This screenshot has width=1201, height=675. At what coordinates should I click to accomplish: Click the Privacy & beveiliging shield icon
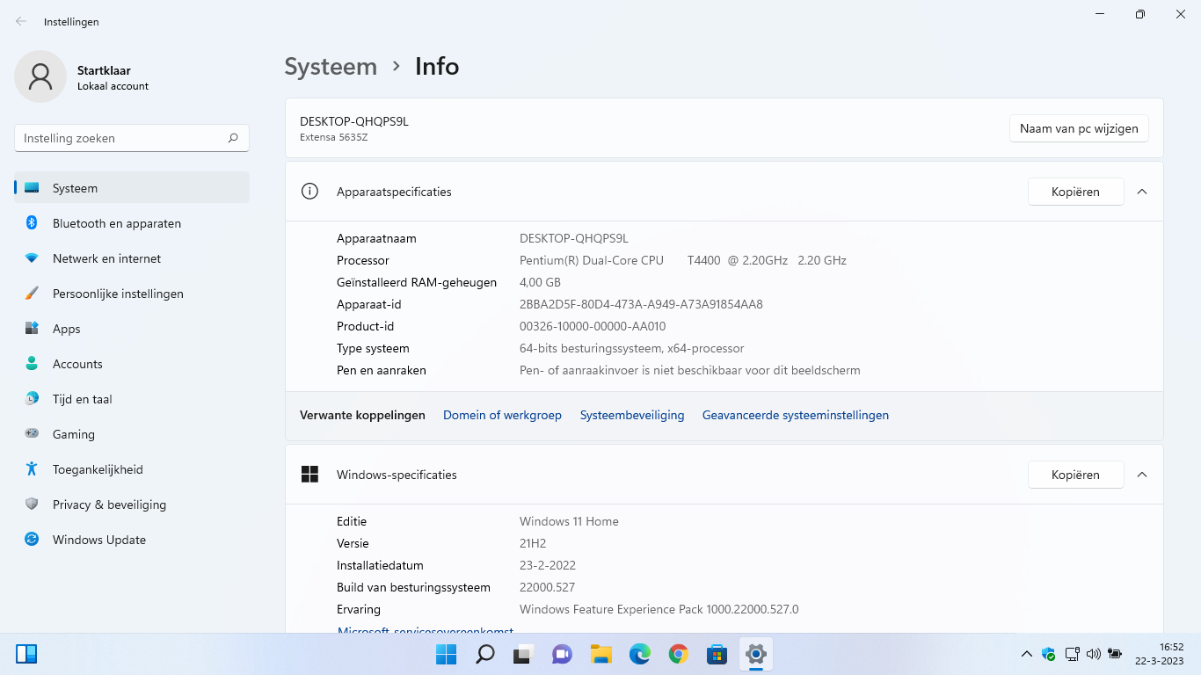click(x=32, y=504)
